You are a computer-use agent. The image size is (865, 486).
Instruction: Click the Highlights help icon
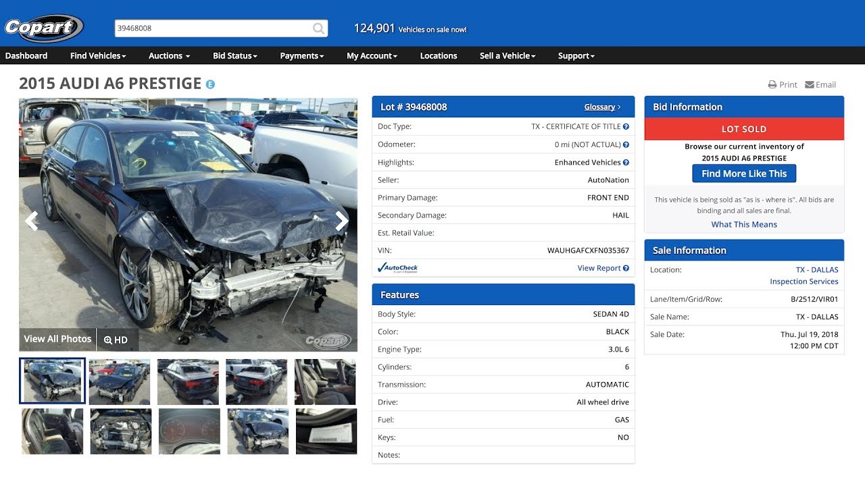point(626,162)
